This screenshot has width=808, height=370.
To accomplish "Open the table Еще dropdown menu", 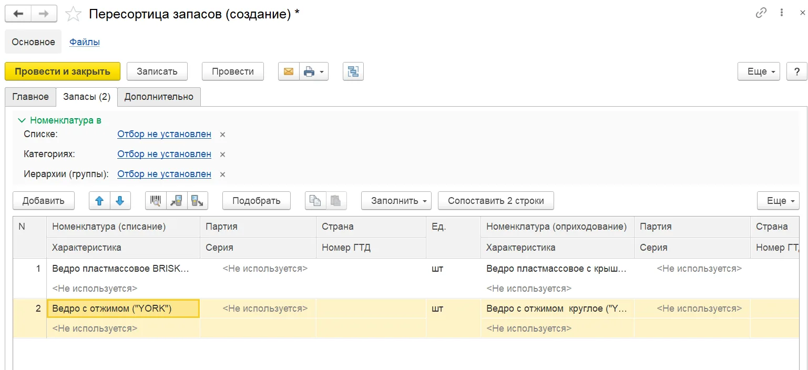I will pos(778,201).
